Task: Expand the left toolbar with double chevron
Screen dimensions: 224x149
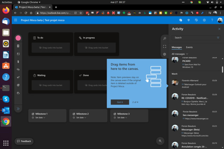Action: pos(18,109)
